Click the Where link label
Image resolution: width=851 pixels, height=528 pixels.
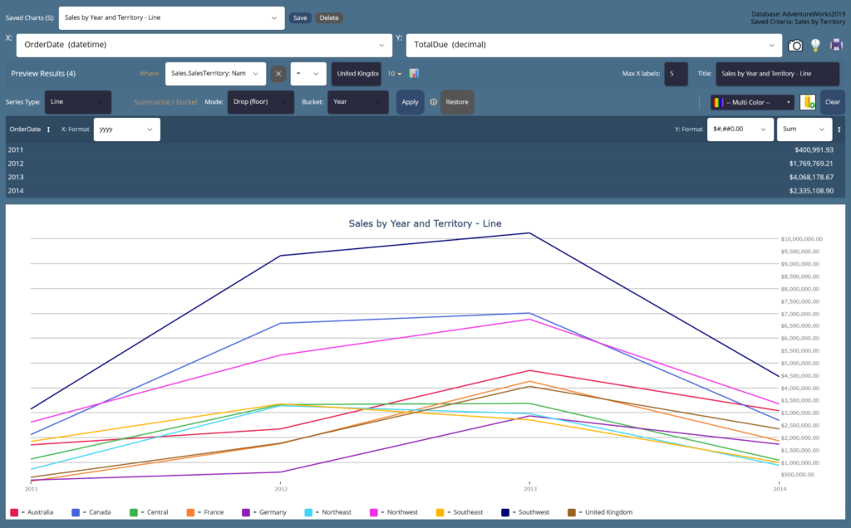pyautogui.click(x=149, y=74)
